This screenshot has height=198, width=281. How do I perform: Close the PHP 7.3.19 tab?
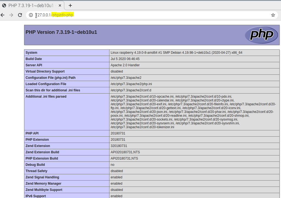tap(60, 5)
